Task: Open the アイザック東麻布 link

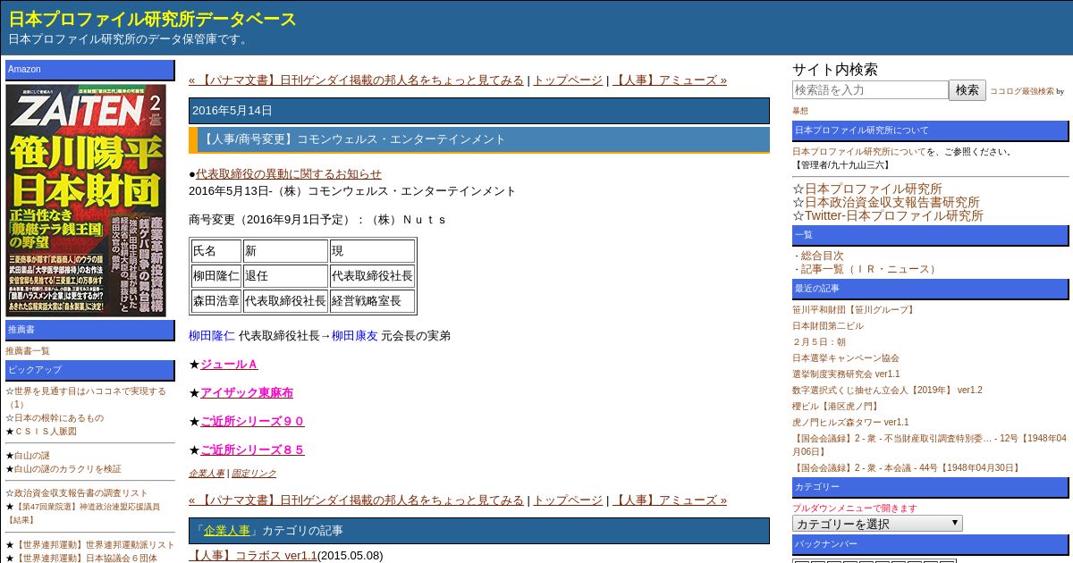Action: coord(247,392)
